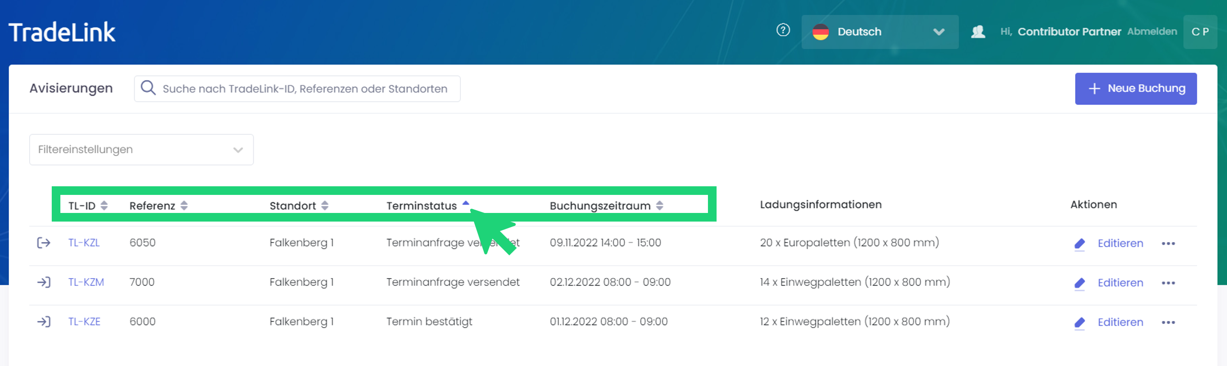The width and height of the screenshot is (1227, 366).
Task: Click the Abmelden logout link
Action: pyautogui.click(x=1151, y=32)
